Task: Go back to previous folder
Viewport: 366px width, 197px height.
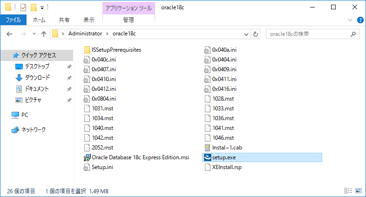Action: pyautogui.click(x=9, y=34)
